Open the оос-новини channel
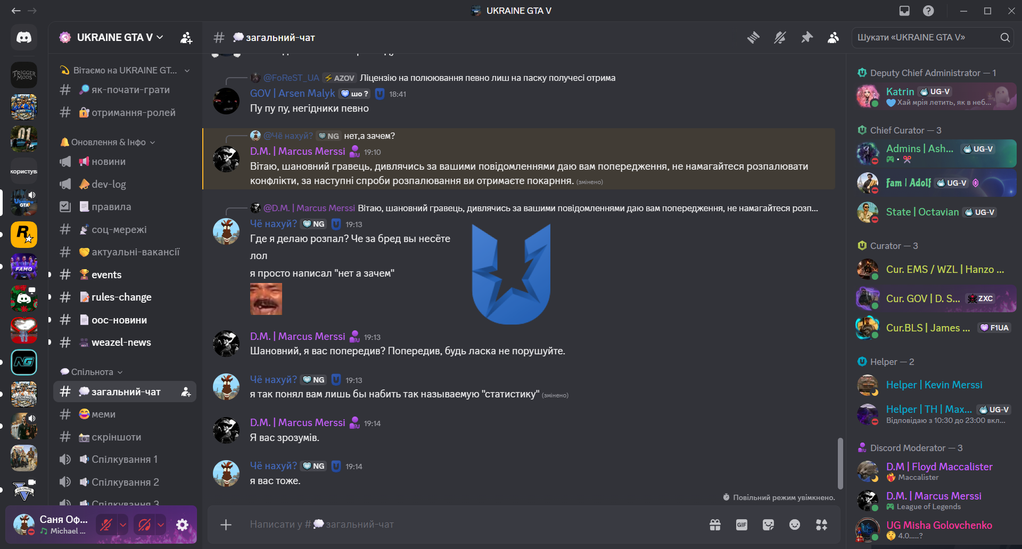Screen dimensions: 1022x549 [125, 320]
